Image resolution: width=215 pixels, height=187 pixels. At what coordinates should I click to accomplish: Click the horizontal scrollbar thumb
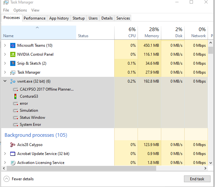coord(82,168)
